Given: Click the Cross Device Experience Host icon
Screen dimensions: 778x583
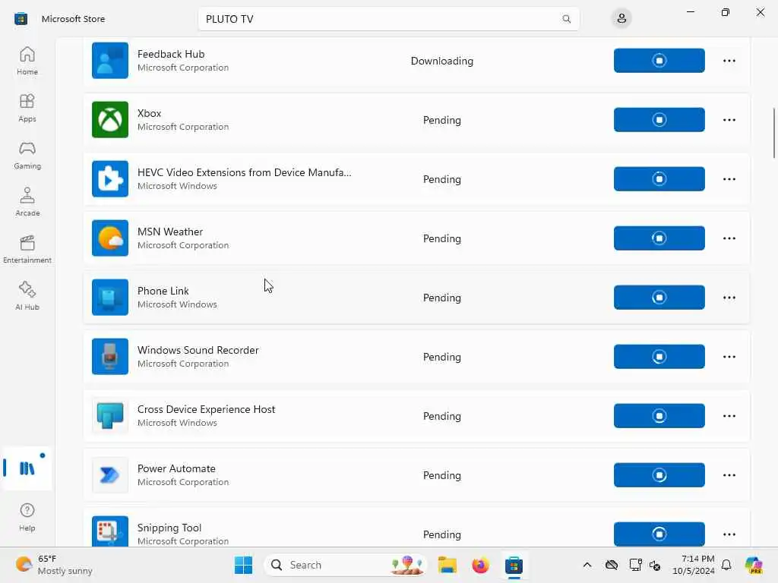Looking at the screenshot, I should pyautogui.click(x=110, y=416).
